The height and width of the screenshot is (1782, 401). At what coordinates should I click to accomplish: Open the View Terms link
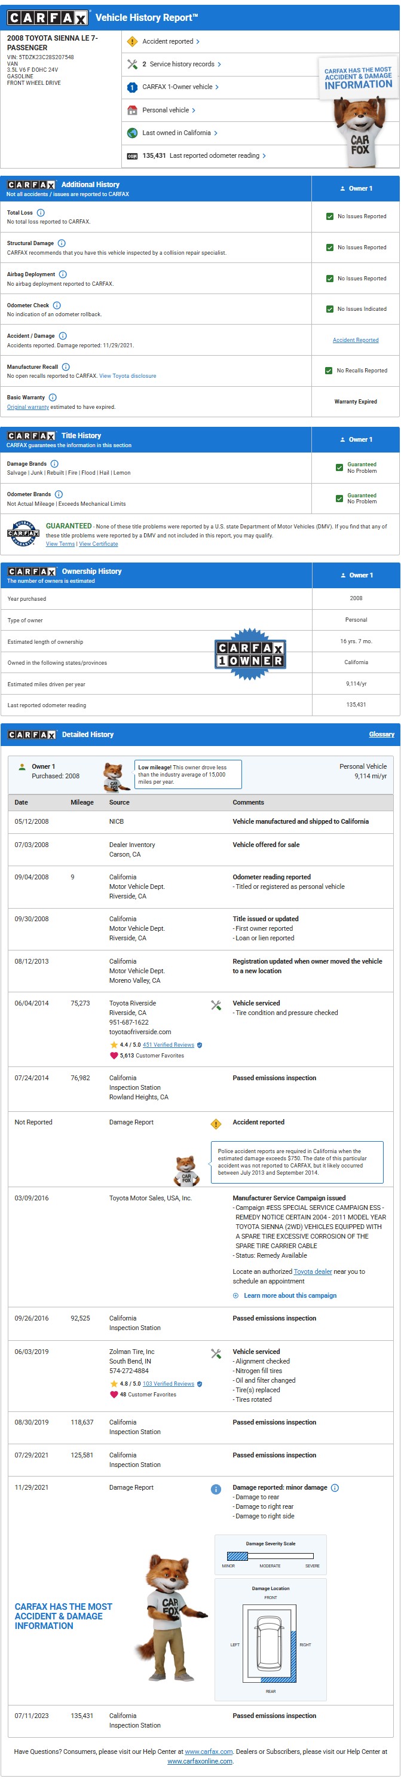point(60,544)
